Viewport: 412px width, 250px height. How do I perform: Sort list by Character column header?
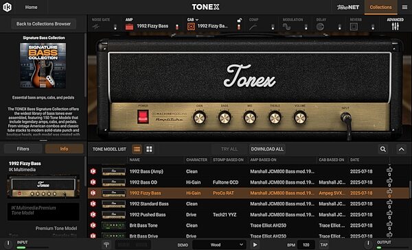click(196, 160)
